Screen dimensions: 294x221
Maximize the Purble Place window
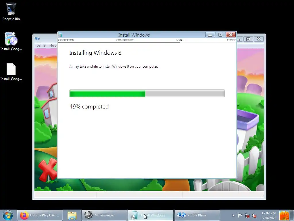[248, 39]
